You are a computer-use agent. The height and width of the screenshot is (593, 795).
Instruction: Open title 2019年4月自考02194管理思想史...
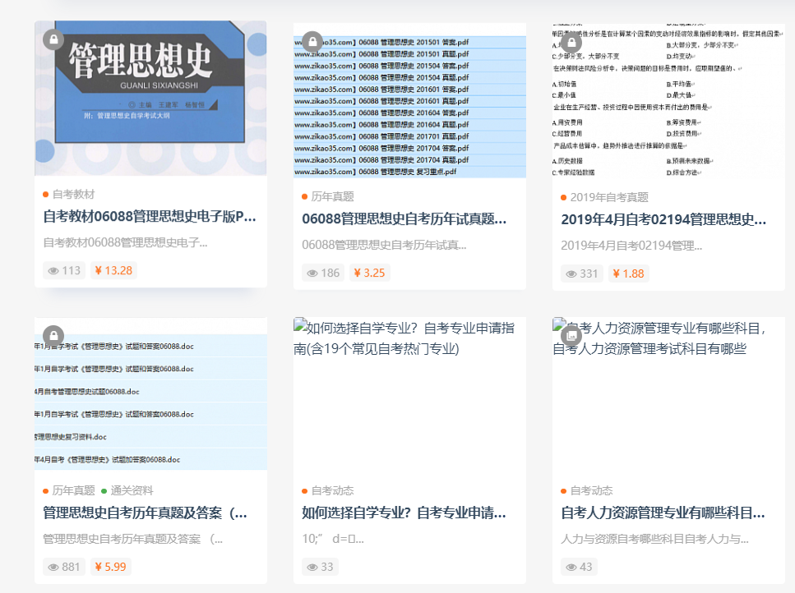663,219
